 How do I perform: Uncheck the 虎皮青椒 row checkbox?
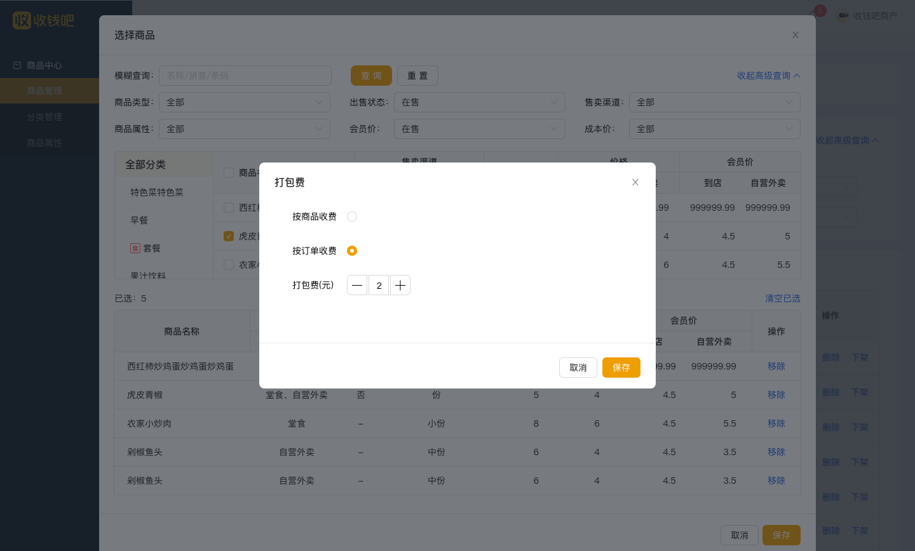point(229,236)
